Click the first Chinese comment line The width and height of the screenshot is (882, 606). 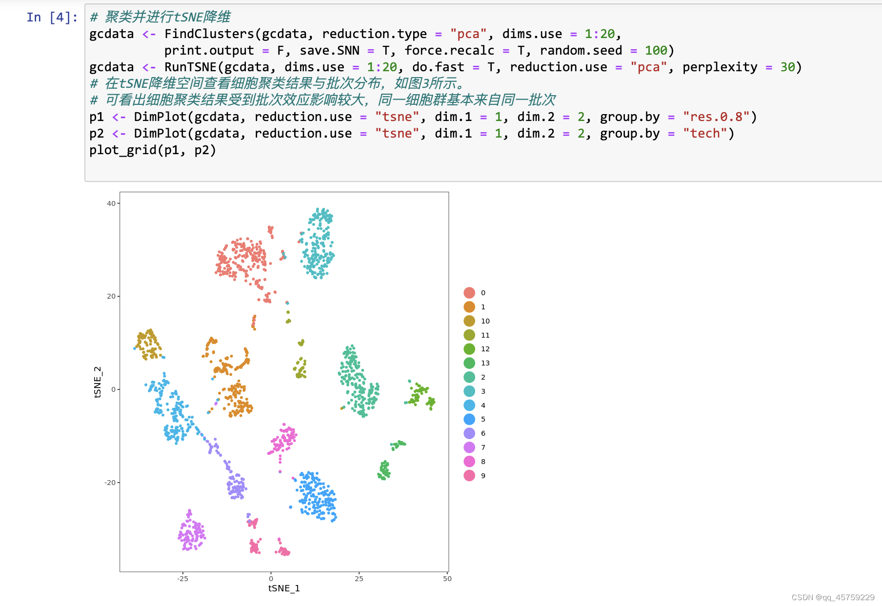(x=160, y=18)
